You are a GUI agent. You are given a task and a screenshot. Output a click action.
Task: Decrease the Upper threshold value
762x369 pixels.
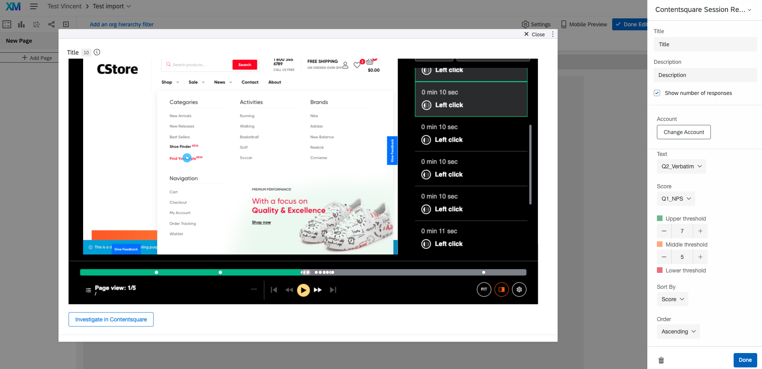pyautogui.click(x=664, y=231)
